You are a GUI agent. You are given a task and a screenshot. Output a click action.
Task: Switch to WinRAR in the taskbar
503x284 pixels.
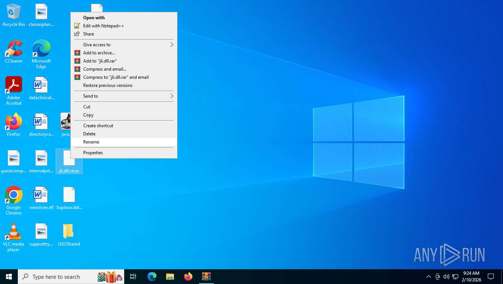pos(206,277)
